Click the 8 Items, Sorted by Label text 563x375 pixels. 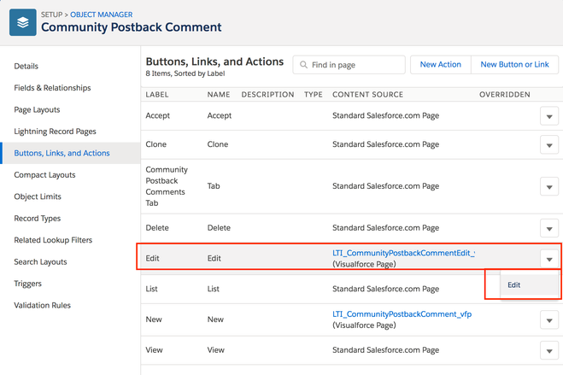185,73
